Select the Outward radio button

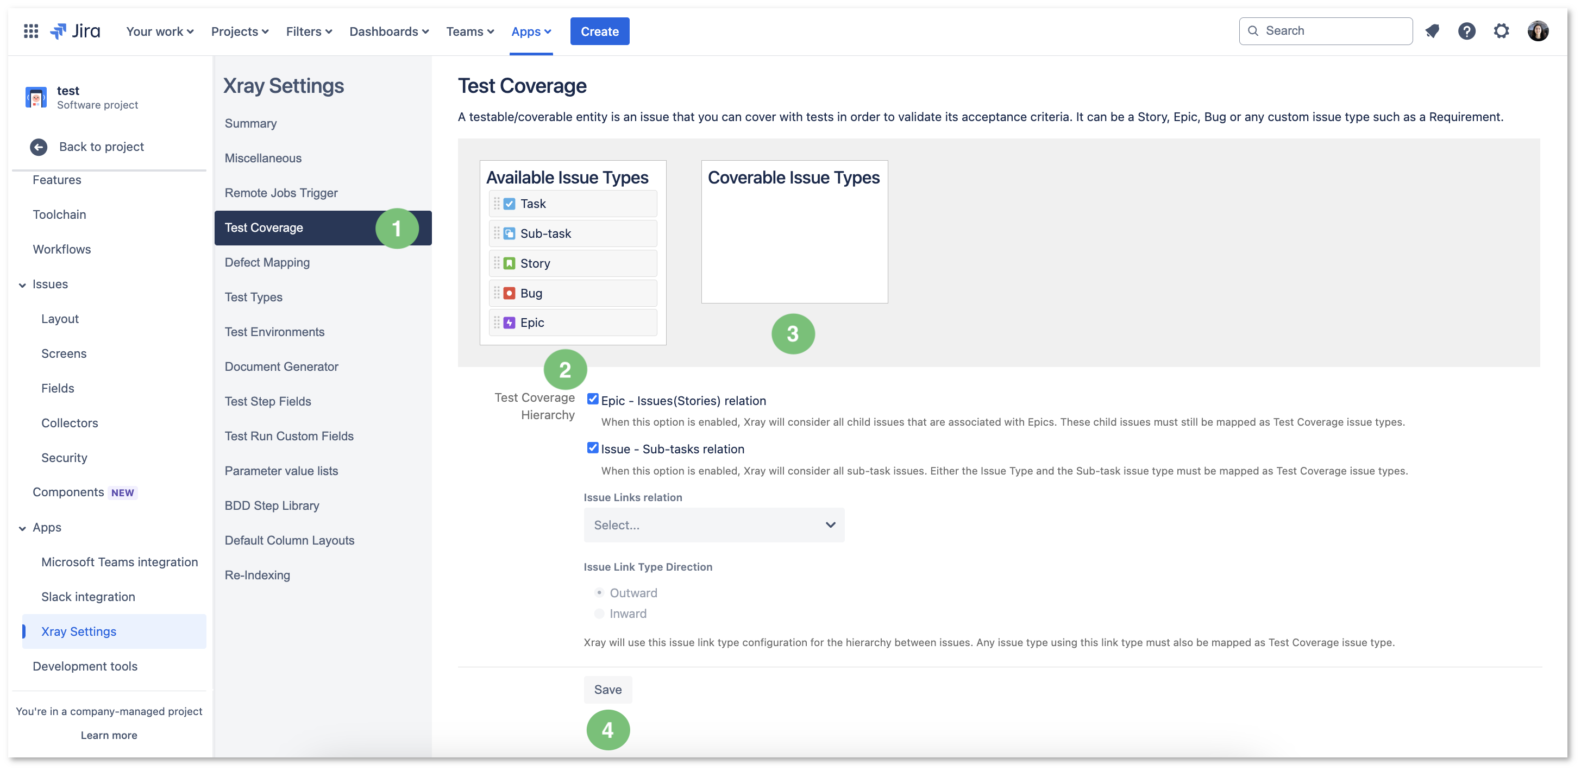point(599,592)
